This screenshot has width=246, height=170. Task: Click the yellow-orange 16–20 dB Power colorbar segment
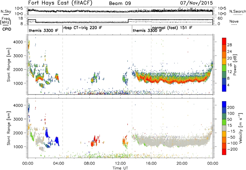click(x=224, y=61)
